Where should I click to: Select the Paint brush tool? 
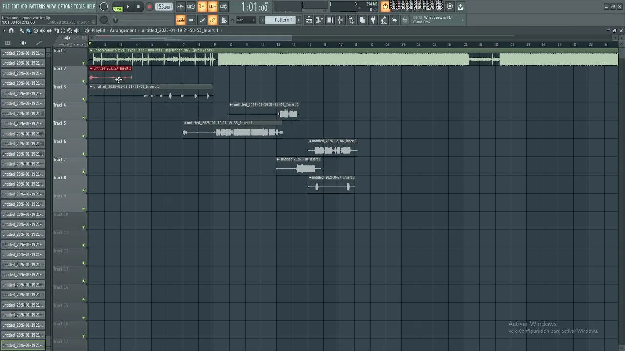(29, 31)
